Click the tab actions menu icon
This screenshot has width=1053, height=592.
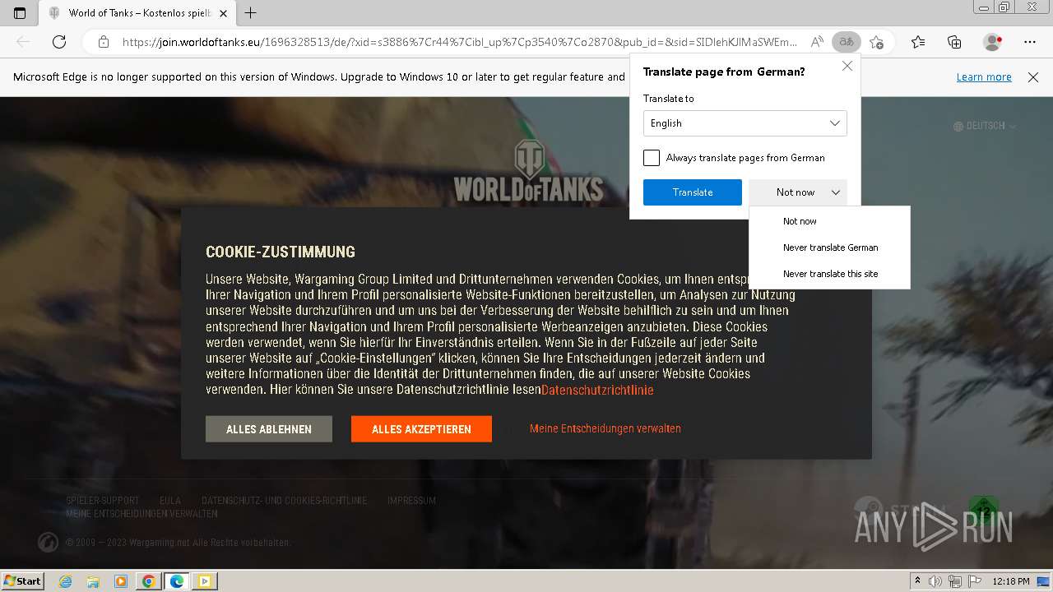point(20,12)
